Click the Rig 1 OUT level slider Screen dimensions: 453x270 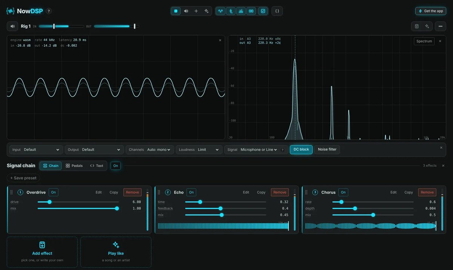(x=116, y=26)
